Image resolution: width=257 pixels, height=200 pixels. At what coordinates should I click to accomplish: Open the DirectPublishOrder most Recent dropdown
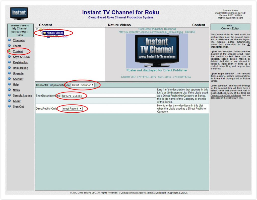tap(72, 109)
